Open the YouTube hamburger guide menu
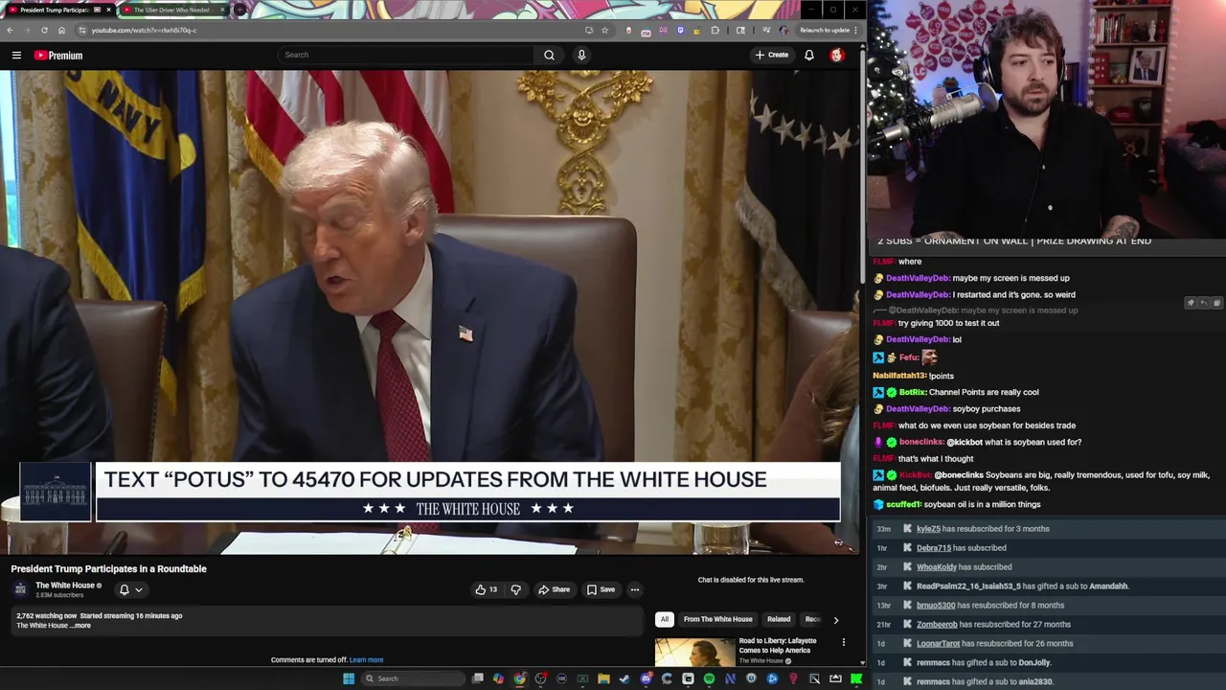Screen dimensions: 1226x690 (16, 56)
